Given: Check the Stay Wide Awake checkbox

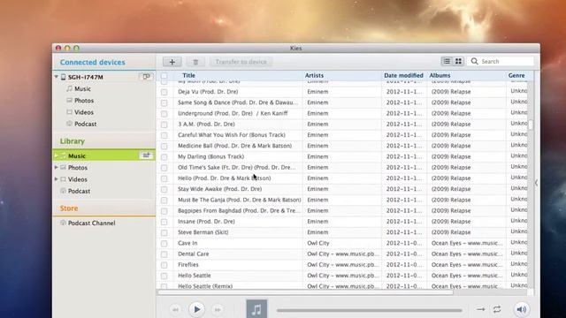Looking at the screenshot, I should [x=164, y=189].
